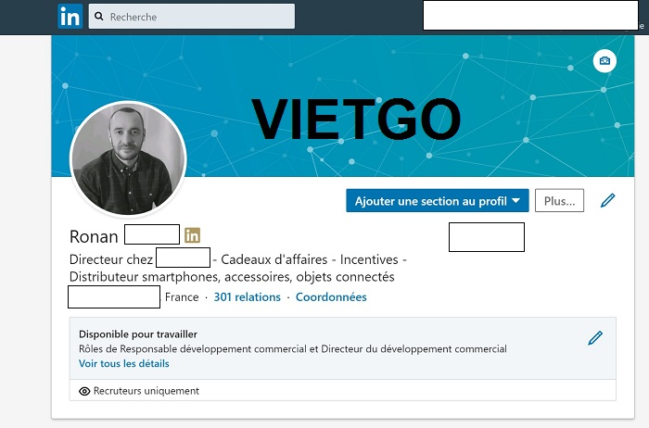The image size is (649, 428).
Task: Click the gold LinkedIn Premium badge
Action: pos(193,235)
